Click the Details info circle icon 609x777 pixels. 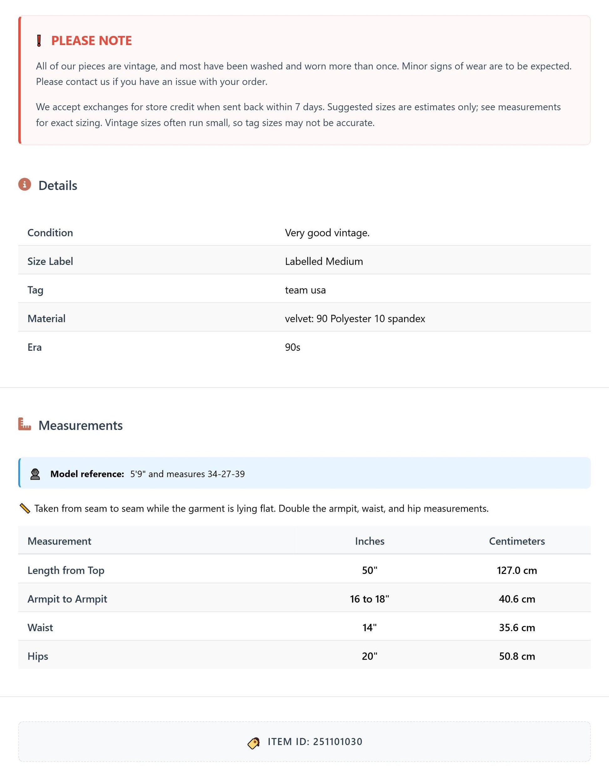tap(25, 184)
